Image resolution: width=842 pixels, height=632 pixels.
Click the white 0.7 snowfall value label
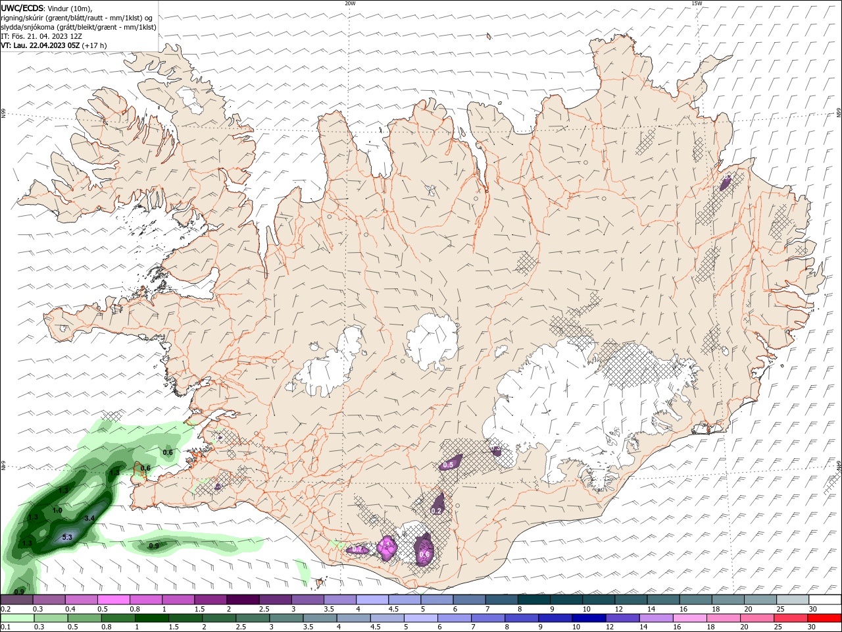tap(357, 549)
